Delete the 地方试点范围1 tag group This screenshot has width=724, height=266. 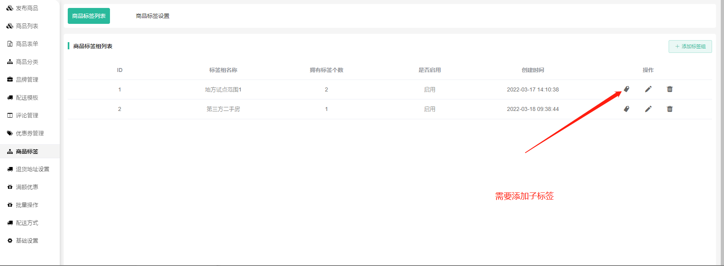pos(670,89)
